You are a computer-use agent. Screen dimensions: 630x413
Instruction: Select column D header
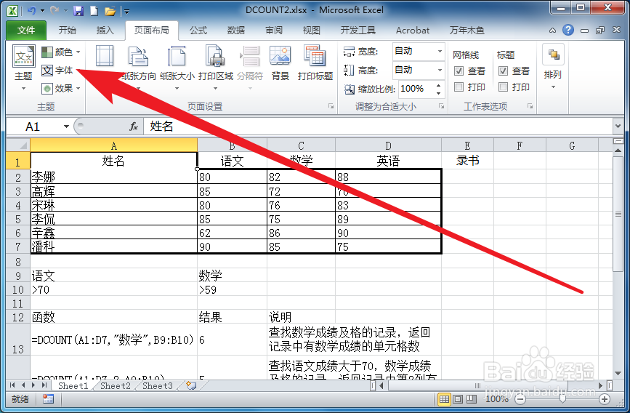pyautogui.click(x=388, y=145)
